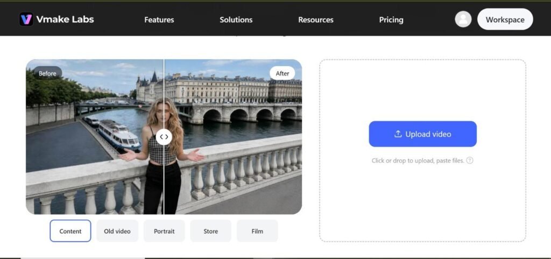Switch to the Store sample
The width and height of the screenshot is (551, 259).
pos(211,231)
